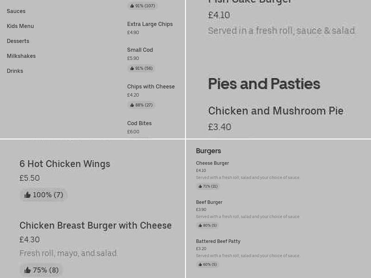371x278 pixels.
Task: Click the 91% (107) thumbs-up icon at top
Action: [x=143, y=6]
